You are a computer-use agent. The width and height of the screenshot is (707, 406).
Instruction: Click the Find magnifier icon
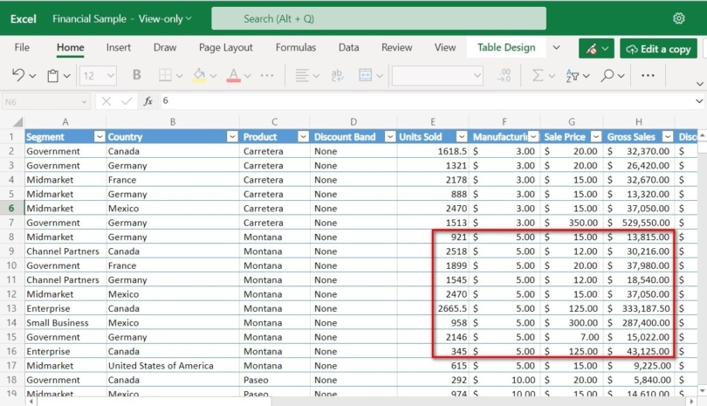point(607,75)
